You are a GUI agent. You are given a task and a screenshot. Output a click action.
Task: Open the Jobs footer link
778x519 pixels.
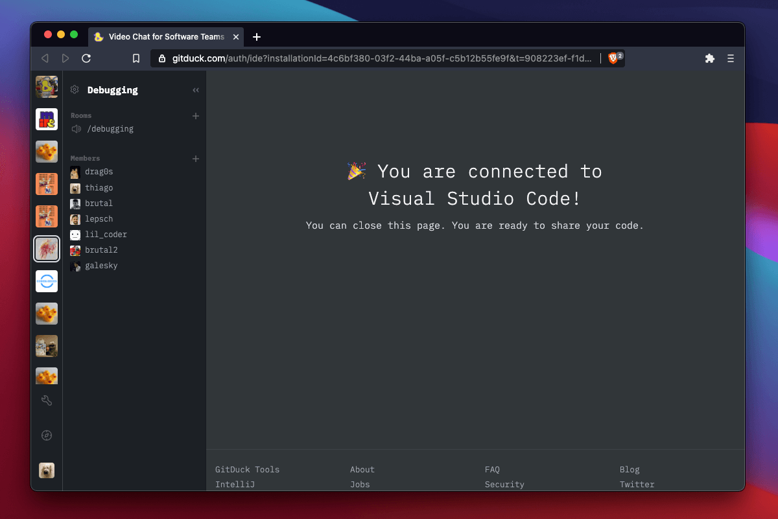click(360, 485)
